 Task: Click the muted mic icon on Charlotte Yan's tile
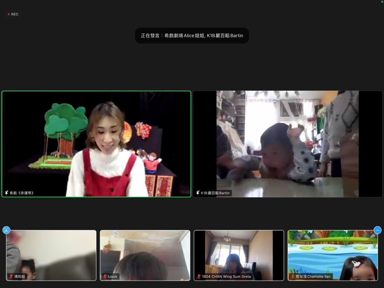[292, 276]
